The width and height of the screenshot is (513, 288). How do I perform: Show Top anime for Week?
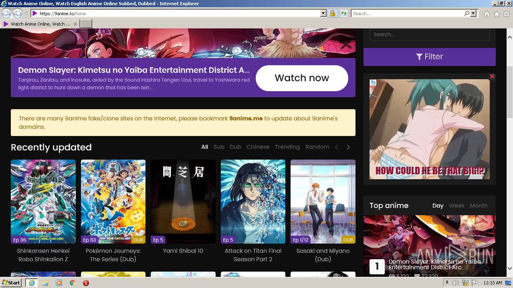pyautogui.click(x=456, y=206)
